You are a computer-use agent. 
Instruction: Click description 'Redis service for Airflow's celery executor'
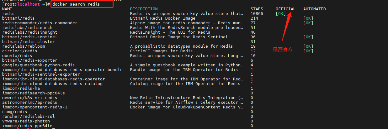[x=187, y=103]
